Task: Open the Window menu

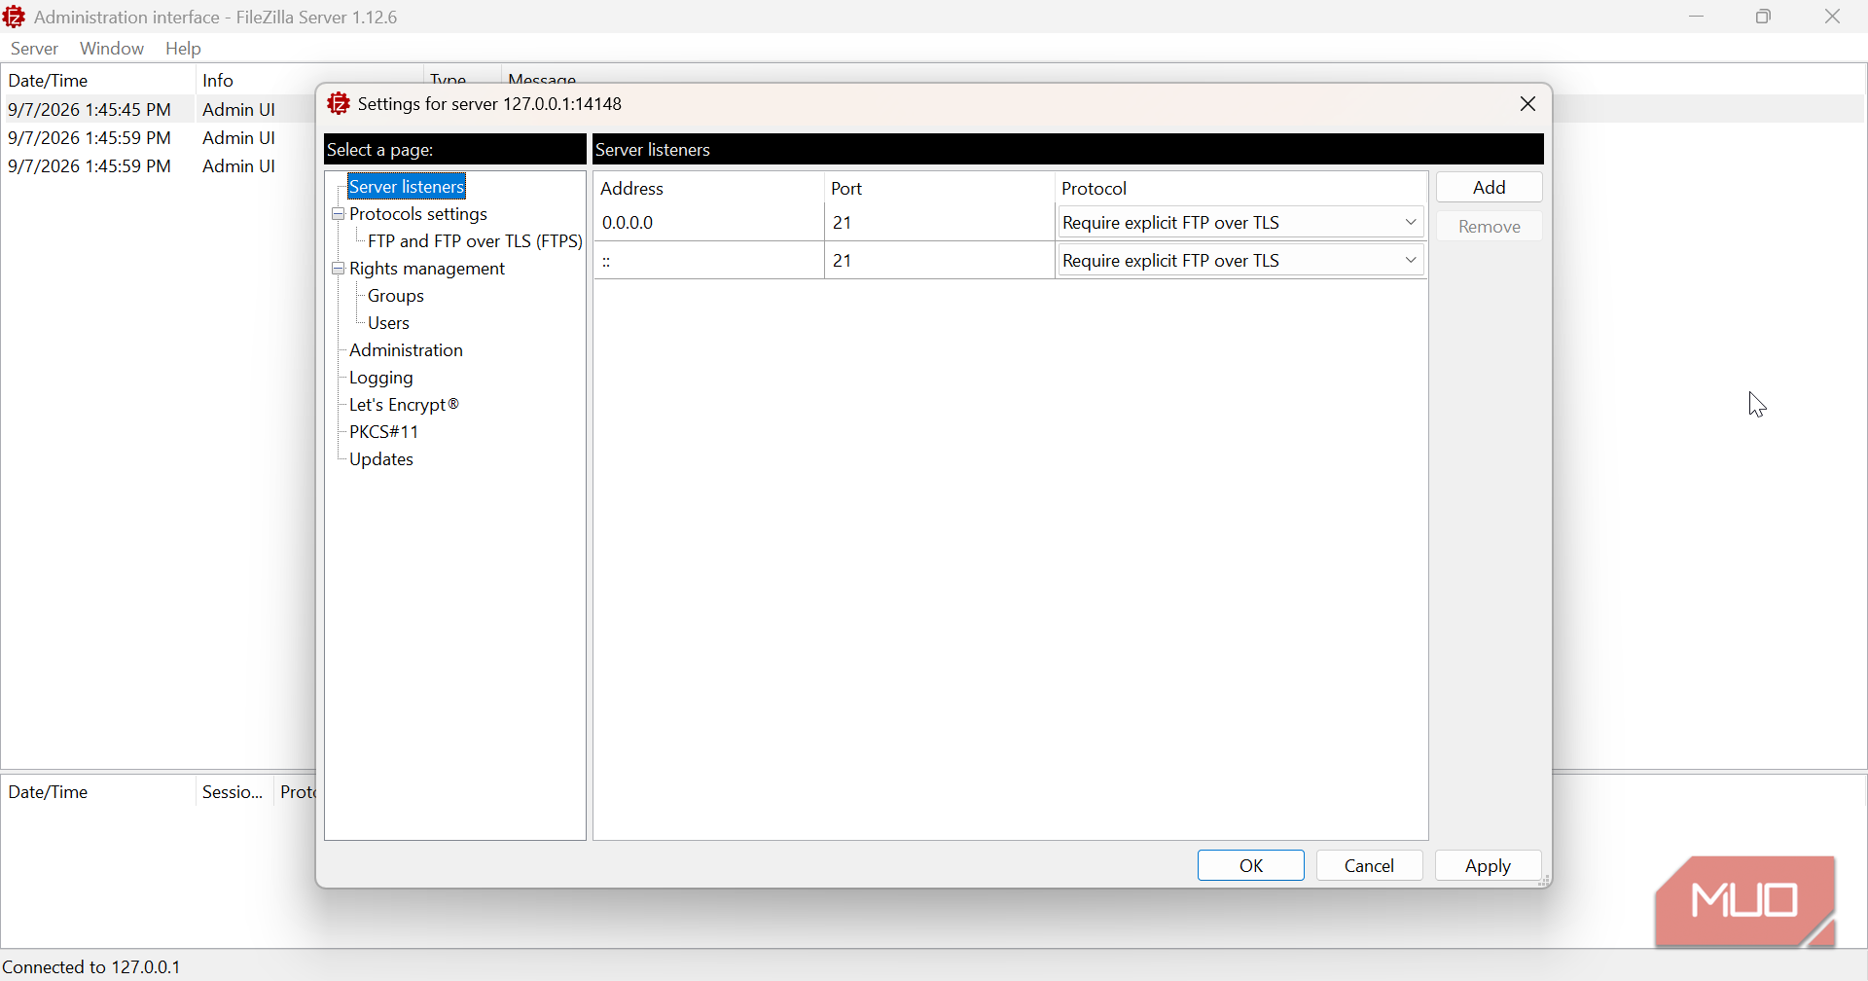Action: pyautogui.click(x=112, y=49)
